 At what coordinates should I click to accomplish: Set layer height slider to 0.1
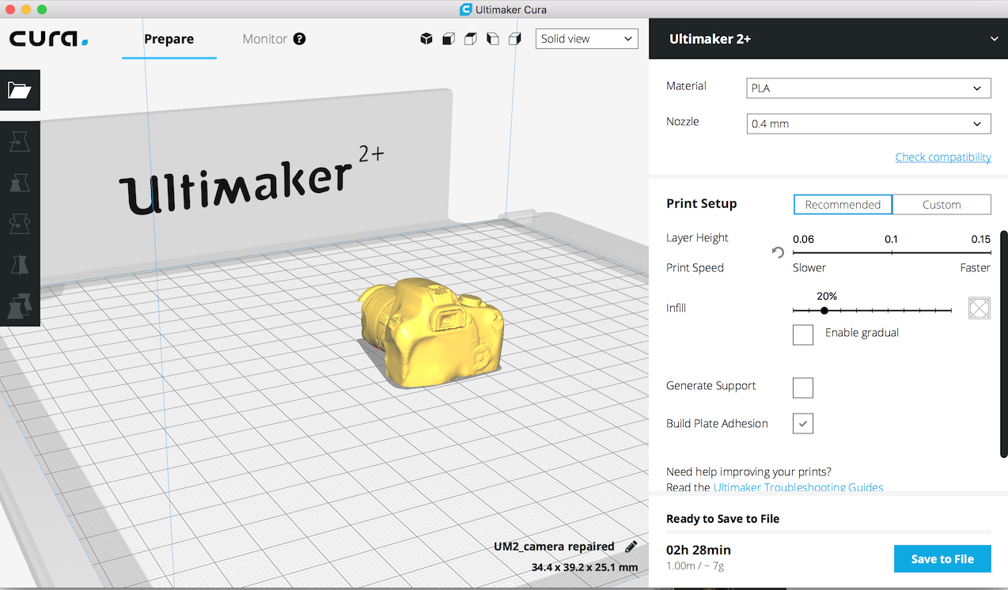892,252
